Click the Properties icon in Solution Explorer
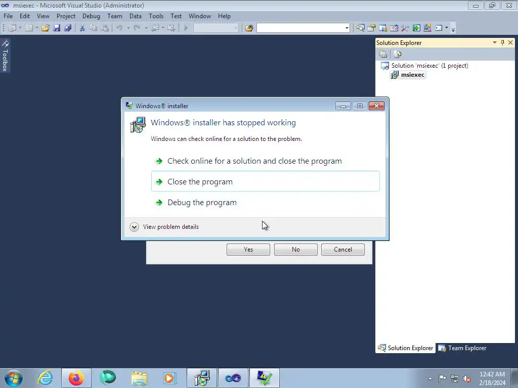The image size is (518, 388). pyautogui.click(x=383, y=54)
